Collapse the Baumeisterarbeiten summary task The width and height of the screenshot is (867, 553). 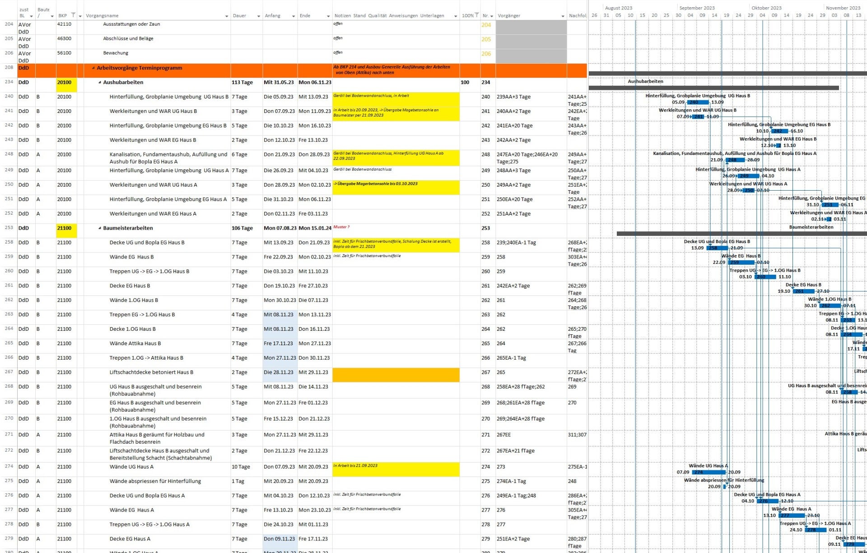tap(100, 228)
